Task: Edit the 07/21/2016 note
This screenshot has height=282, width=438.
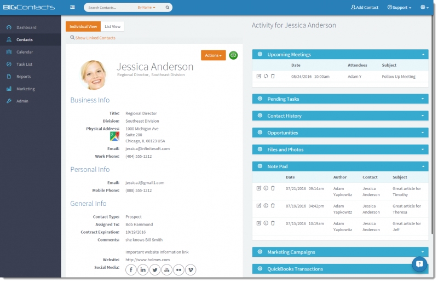Action: point(258,188)
